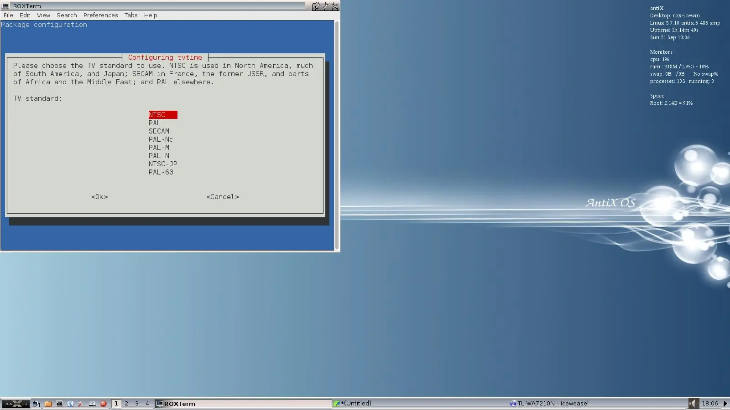Select the PAL TV standard
Viewport: 730px width, 410px height.
tap(155, 123)
